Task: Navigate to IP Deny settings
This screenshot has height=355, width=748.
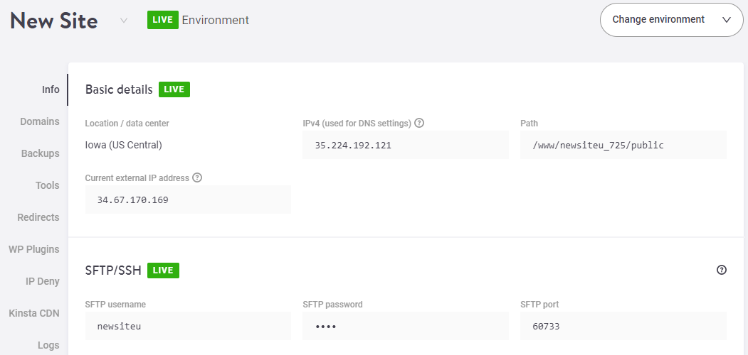Action: (43, 281)
